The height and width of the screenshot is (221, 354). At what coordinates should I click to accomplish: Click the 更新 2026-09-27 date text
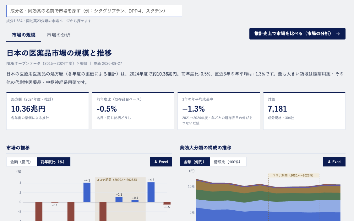(x=108, y=64)
